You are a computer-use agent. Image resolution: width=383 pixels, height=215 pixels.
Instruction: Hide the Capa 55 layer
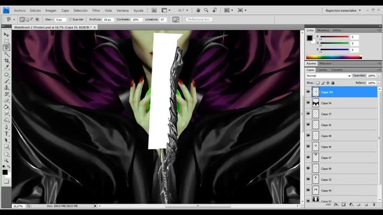(x=308, y=92)
